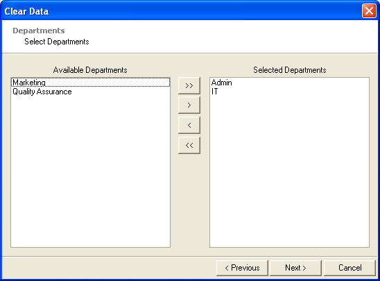Viewport: 380px width, 281px height.
Task: Select Marketing in Available Departments
Action: click(x=90, y=83)
